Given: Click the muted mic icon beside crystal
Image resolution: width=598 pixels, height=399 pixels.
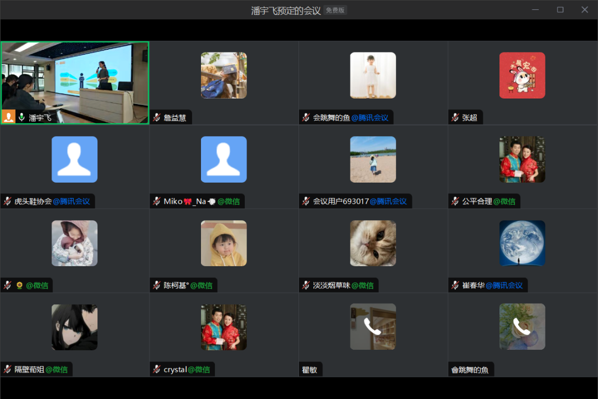Looking at the screenshot, I should coord(157,369).
